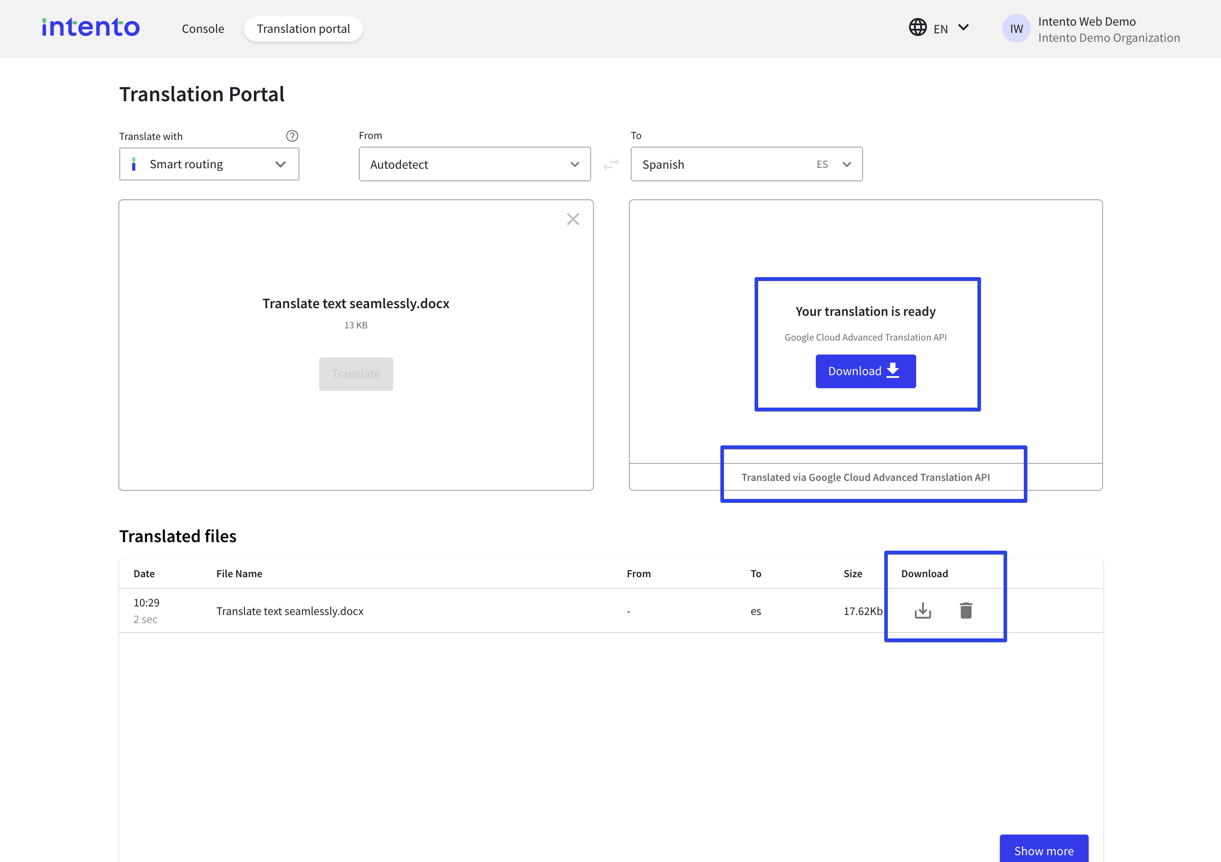
Task: Click the uploaded file title 'Translate text seamlessly.docx'
Action: (356, 303)
